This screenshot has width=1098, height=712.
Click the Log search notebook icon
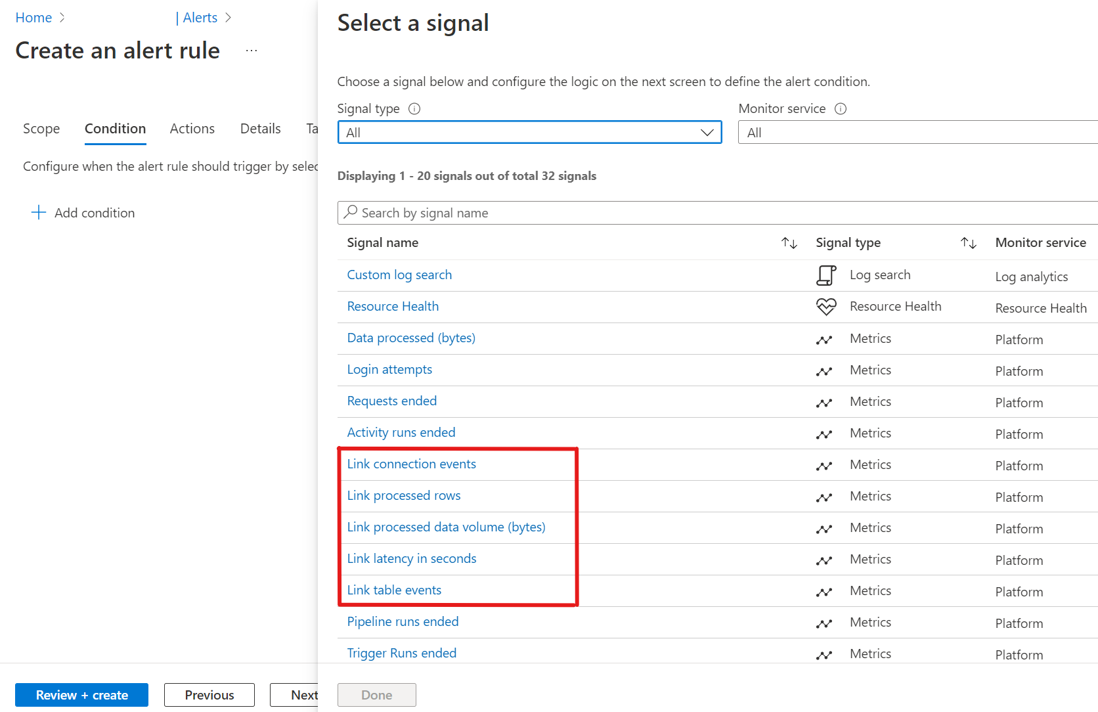(826, 275)
